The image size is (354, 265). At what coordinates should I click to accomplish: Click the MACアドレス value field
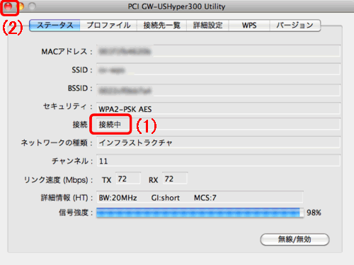218,51
